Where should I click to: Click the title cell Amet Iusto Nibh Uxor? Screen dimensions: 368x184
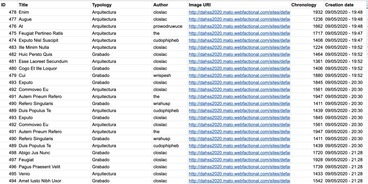[54, 181]
